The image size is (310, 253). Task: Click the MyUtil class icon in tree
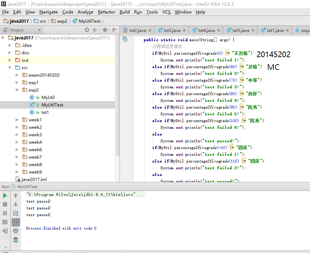click(x=32, y=97)
